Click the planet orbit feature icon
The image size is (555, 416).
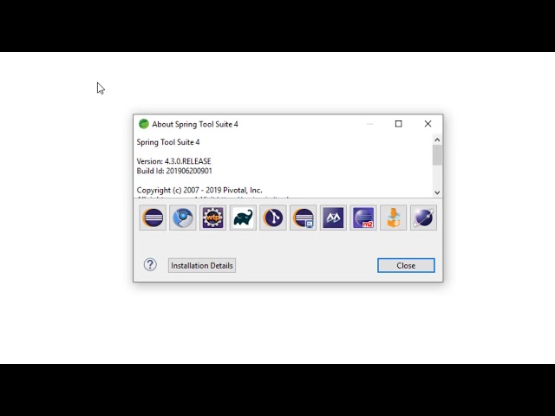pos(423,218)
